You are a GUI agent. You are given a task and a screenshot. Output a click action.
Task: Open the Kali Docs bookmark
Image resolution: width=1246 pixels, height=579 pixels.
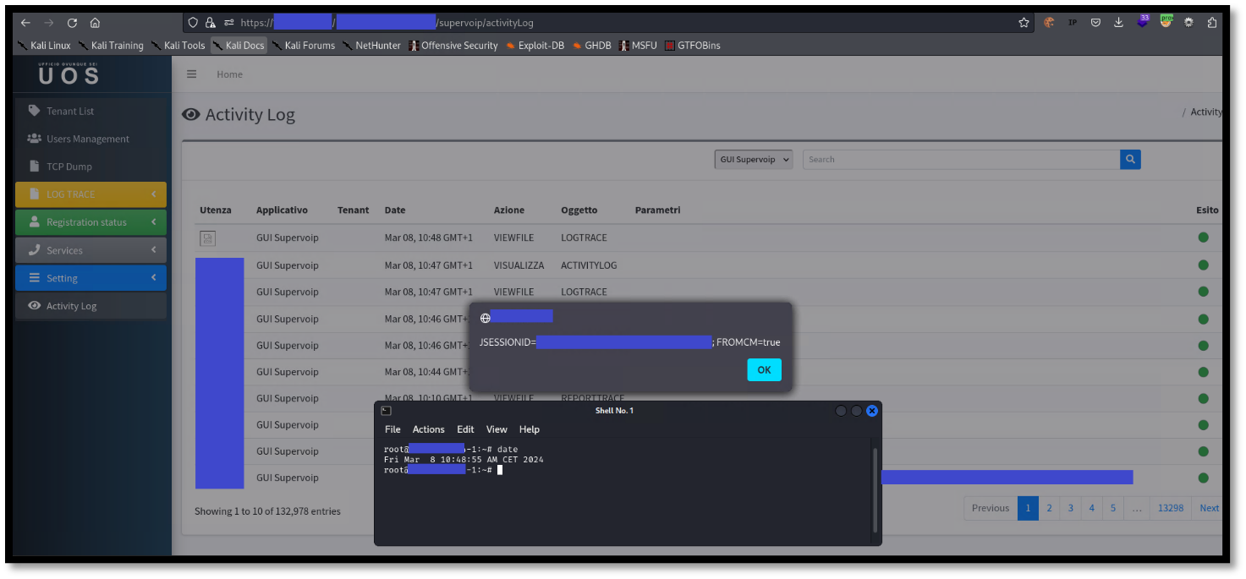(239, 46)
